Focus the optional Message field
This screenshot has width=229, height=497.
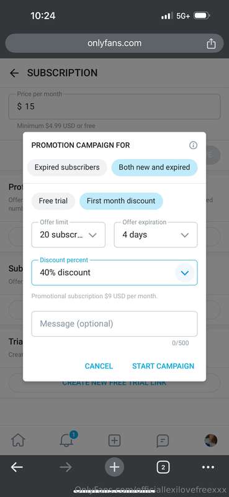[114, 324]
